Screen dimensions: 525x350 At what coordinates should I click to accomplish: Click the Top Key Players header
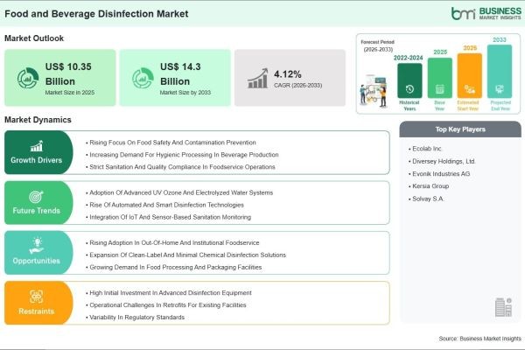click(x=460, y=129)
